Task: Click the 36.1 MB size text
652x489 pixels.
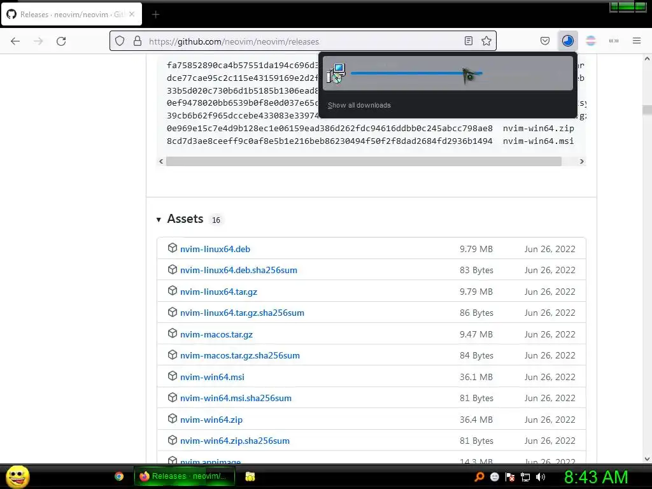Action: (476, 377)
